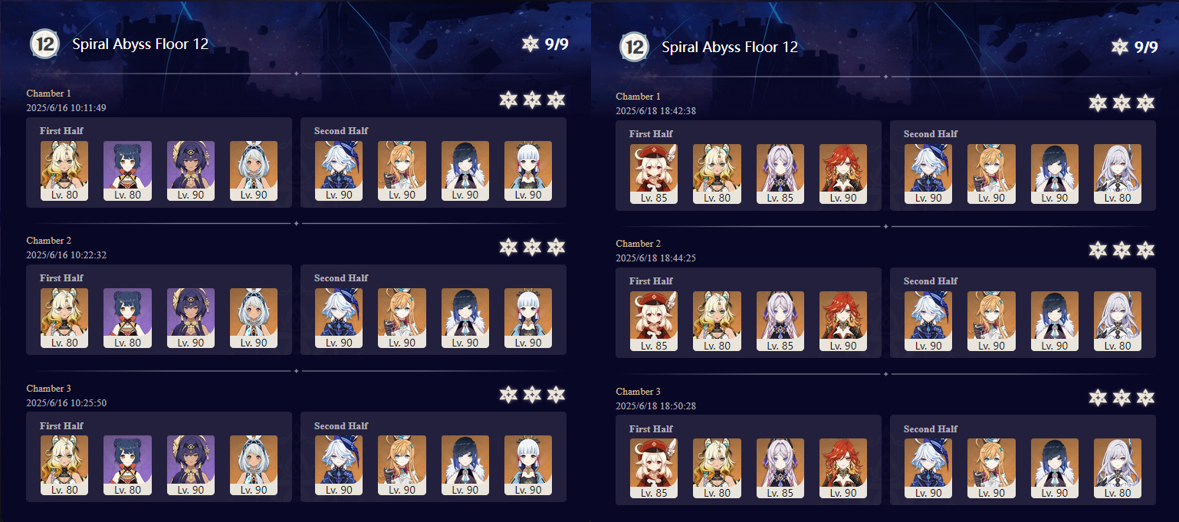Select Candace portrait in left panel Chamber 2

[x=191, y=318]
